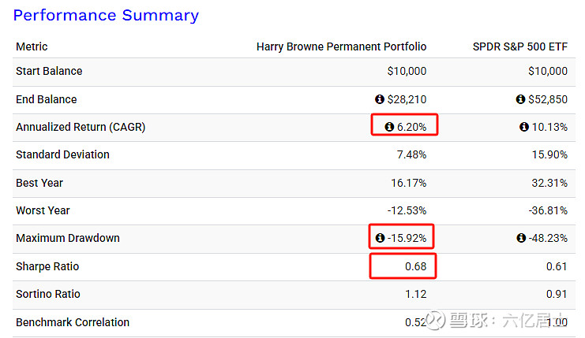Viewport: 585px width, 338px height.
Task: Click info icon next to 6.20% CAGR
Action: (x=388, y=127)
